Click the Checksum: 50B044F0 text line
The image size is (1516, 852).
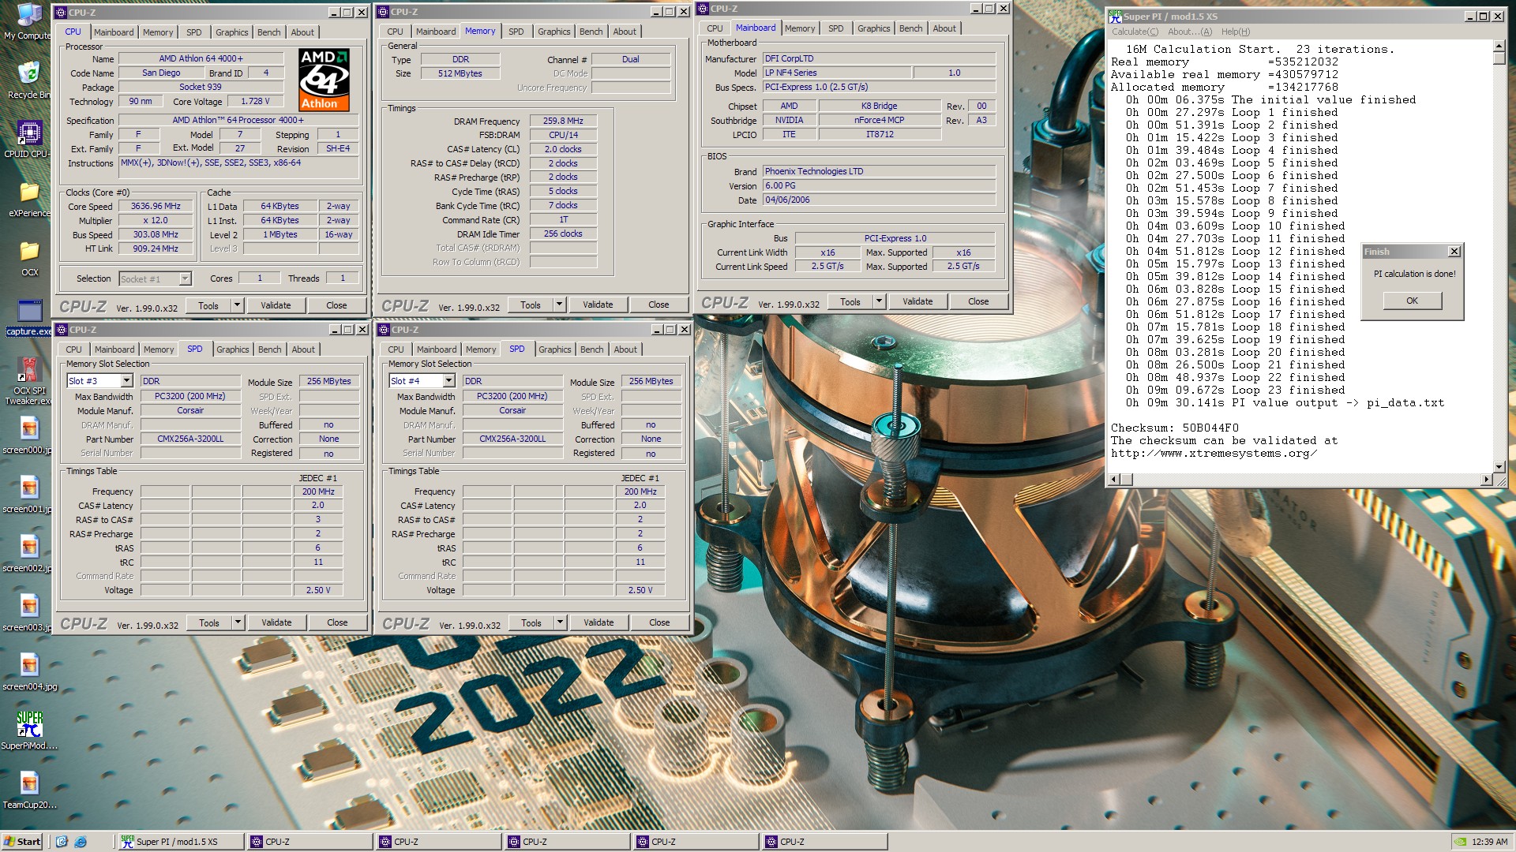[1175, 428]
